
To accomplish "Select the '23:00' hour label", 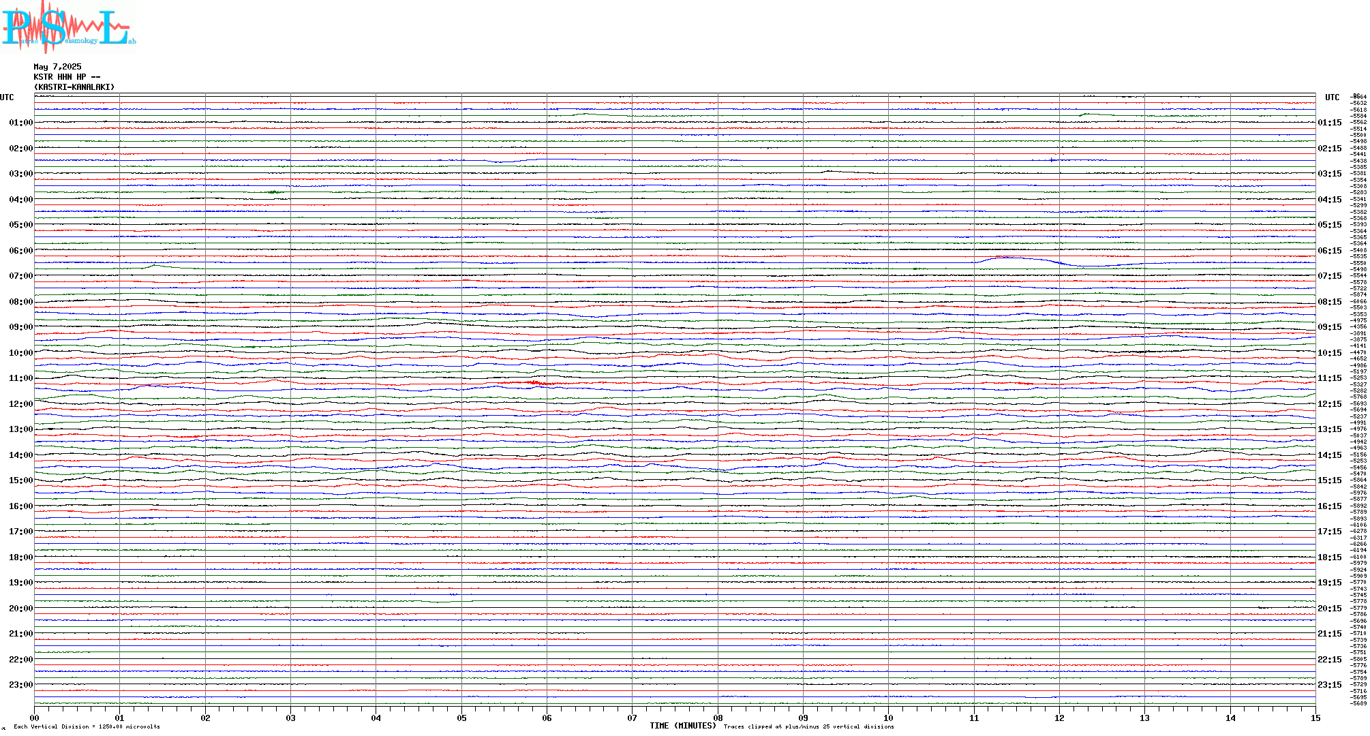I will coord(21,685).
